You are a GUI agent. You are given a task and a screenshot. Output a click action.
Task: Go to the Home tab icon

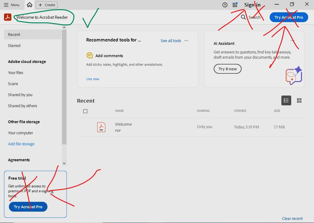click(30, 5)
